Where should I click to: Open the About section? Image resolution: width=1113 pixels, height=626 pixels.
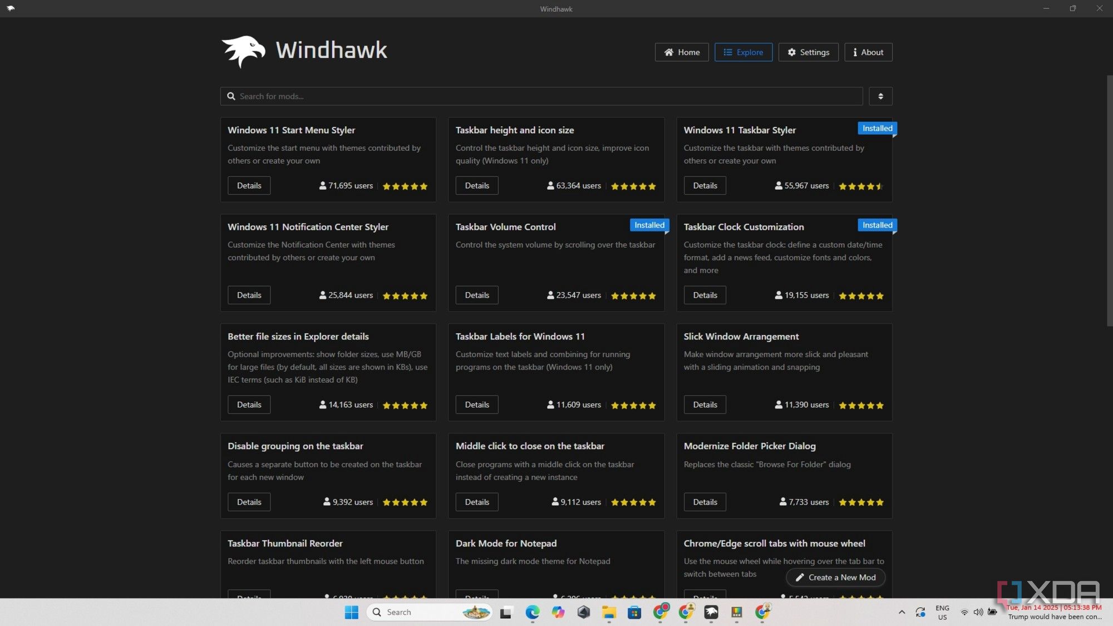point(867,52)
